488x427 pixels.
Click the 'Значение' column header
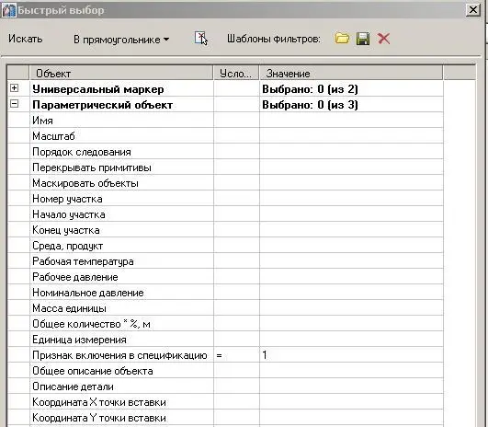(351, 74)
